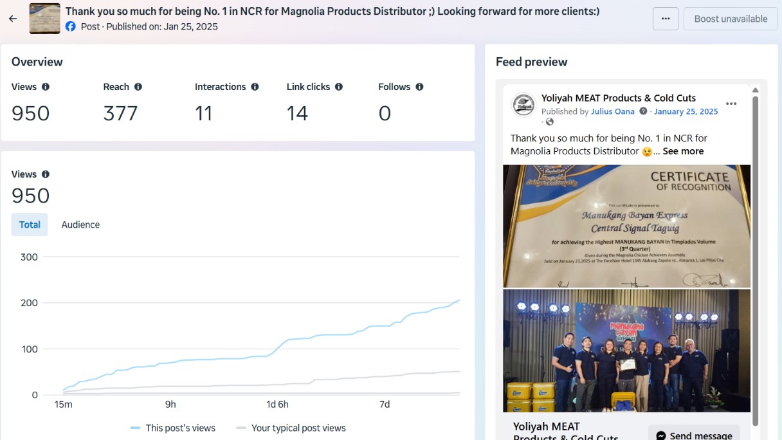Open the Certificate of Recognition photo
Image resolution: width=782 pixels, height=440 pixels.
pos(627,226)
